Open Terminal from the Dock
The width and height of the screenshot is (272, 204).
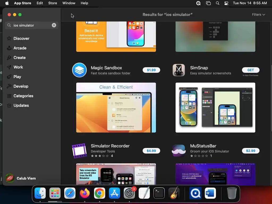tap(159, 193)
